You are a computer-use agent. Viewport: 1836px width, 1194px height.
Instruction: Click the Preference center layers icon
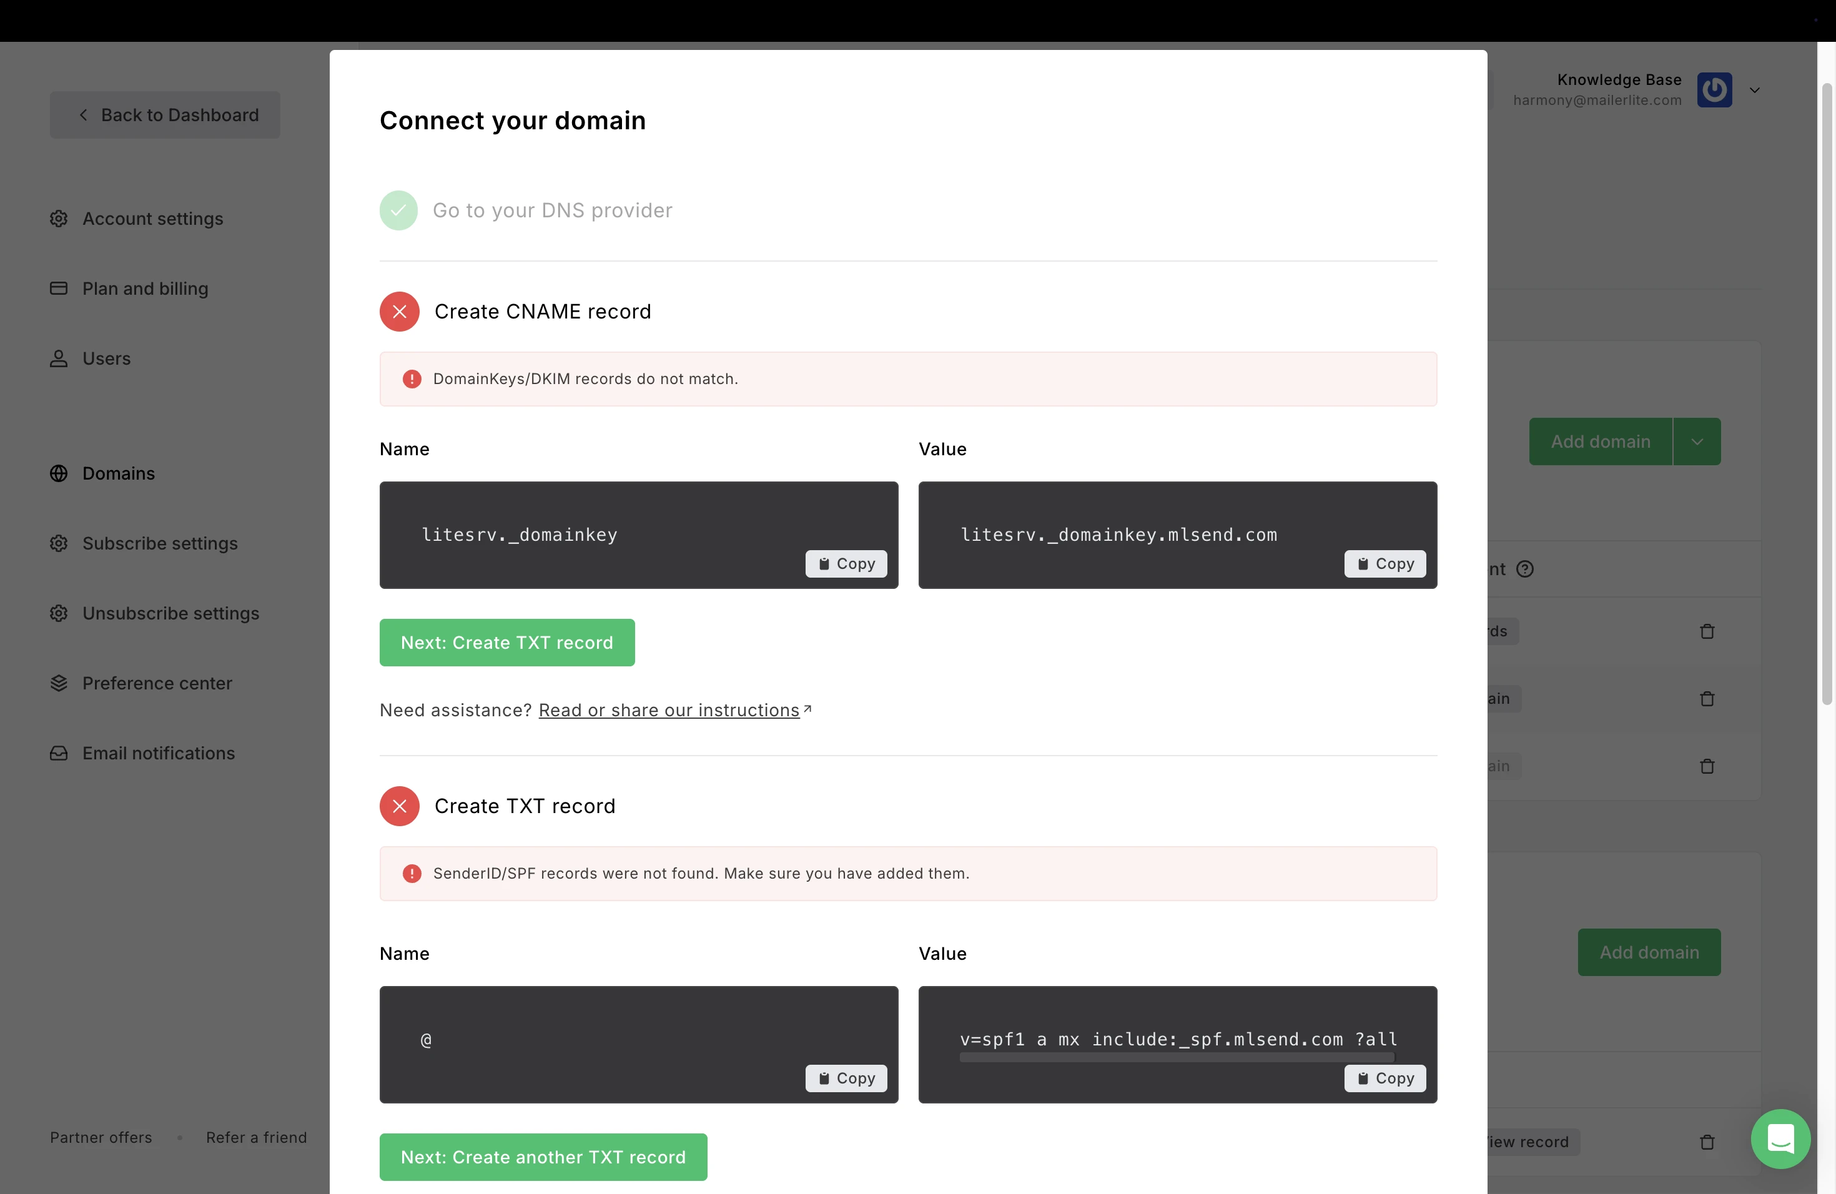tap(59, 683)
